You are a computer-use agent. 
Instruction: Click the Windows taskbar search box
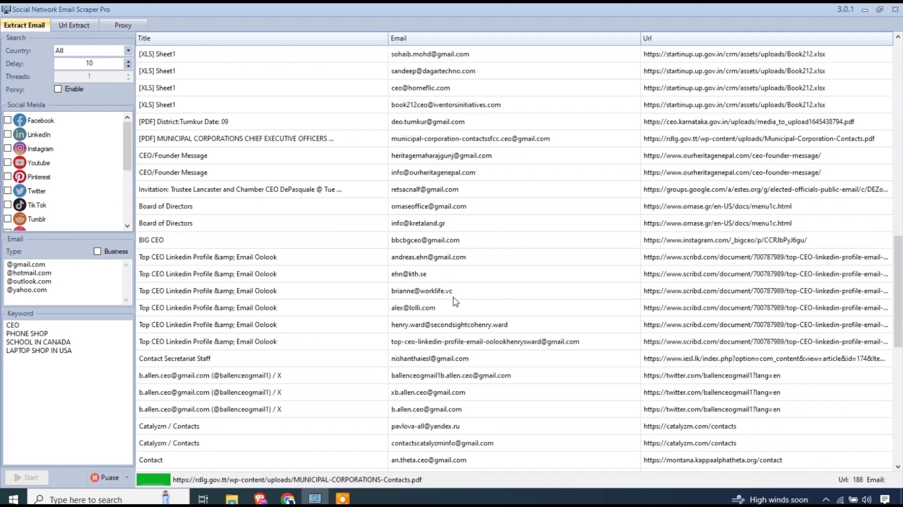click(108, 499)
